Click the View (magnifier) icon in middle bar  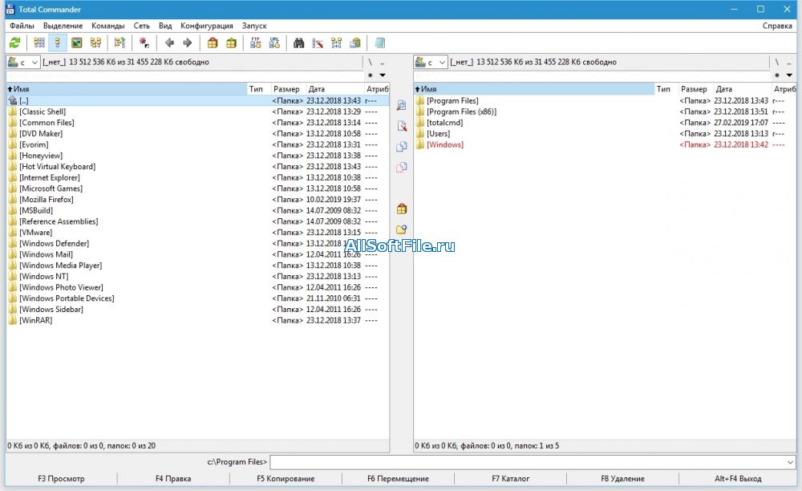pos(402,105)
